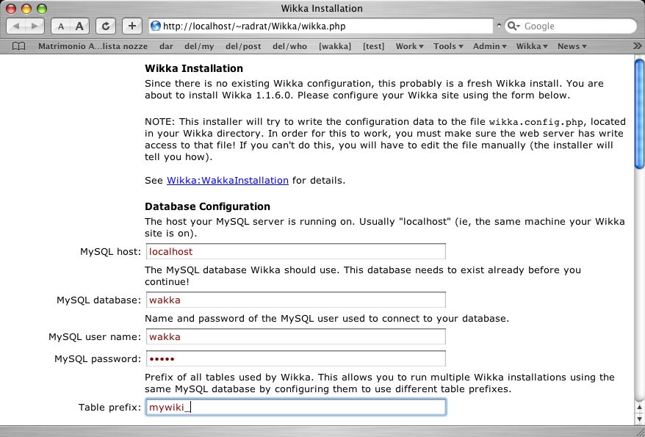This screenshot has height=437, width=645.
Task: Click the globe site icon in address bar
Action: 156,26
